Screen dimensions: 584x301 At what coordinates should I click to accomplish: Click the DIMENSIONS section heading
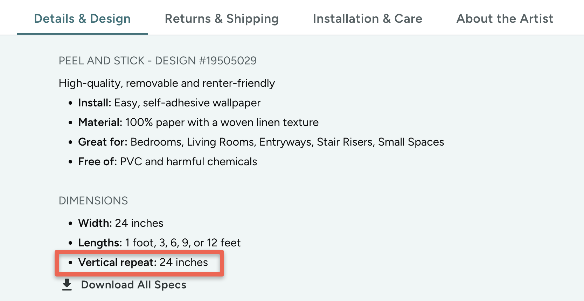(93, 201)
